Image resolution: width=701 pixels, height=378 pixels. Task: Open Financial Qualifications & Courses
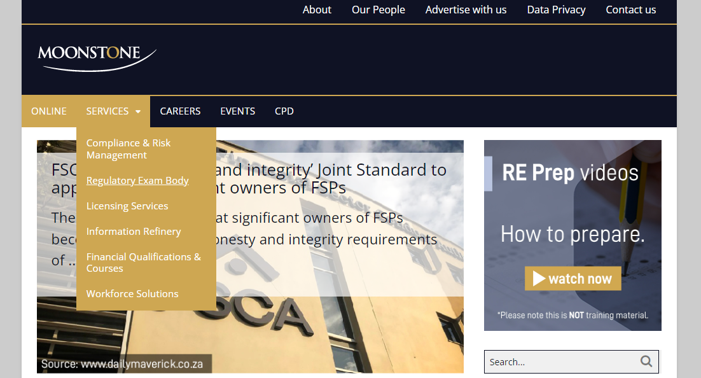pyautogui.click(x=143, y=262)
